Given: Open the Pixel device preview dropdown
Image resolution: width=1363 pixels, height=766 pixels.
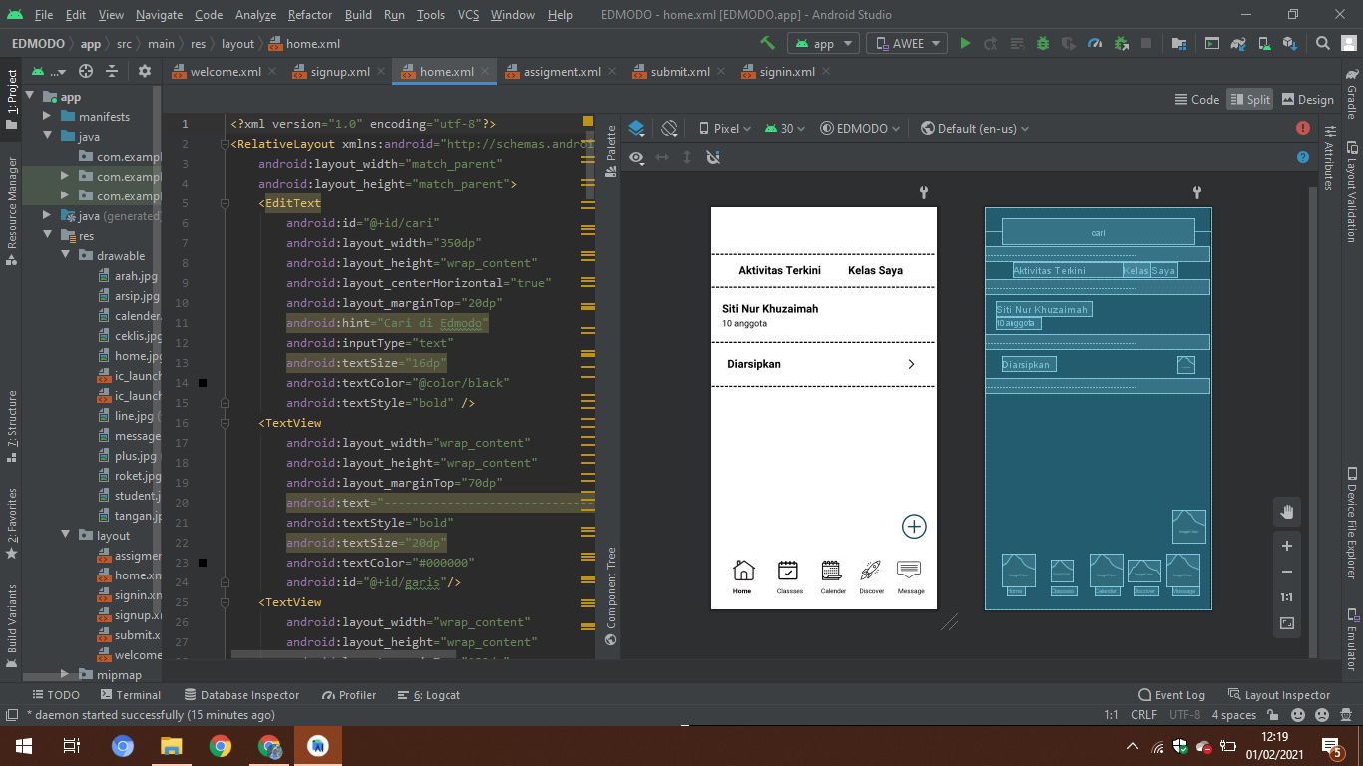Looking at the screenshot, I should pyautogui.click(x=725, y=128).
